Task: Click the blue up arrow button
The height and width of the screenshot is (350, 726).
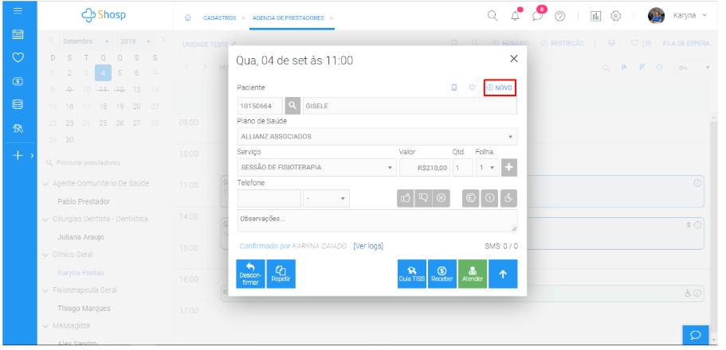Action: point(503,274)
